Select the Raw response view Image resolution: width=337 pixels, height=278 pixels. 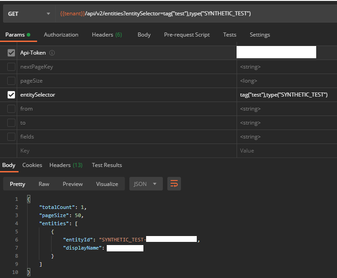pos(44,184)
